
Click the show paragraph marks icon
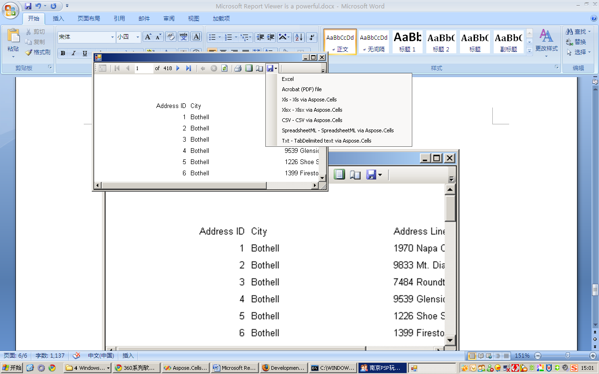(312, 37)
